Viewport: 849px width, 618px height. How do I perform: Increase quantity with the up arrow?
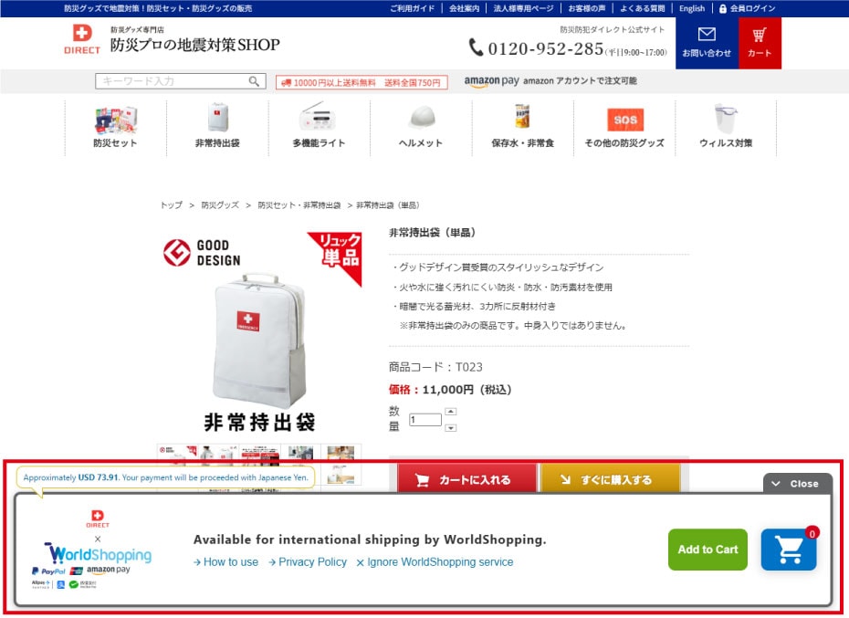(x=450, y=412)
